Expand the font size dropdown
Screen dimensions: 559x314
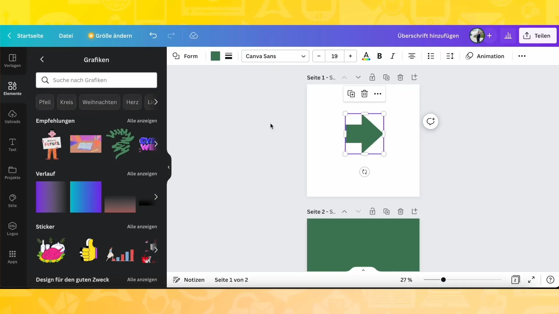click(335, 56)
